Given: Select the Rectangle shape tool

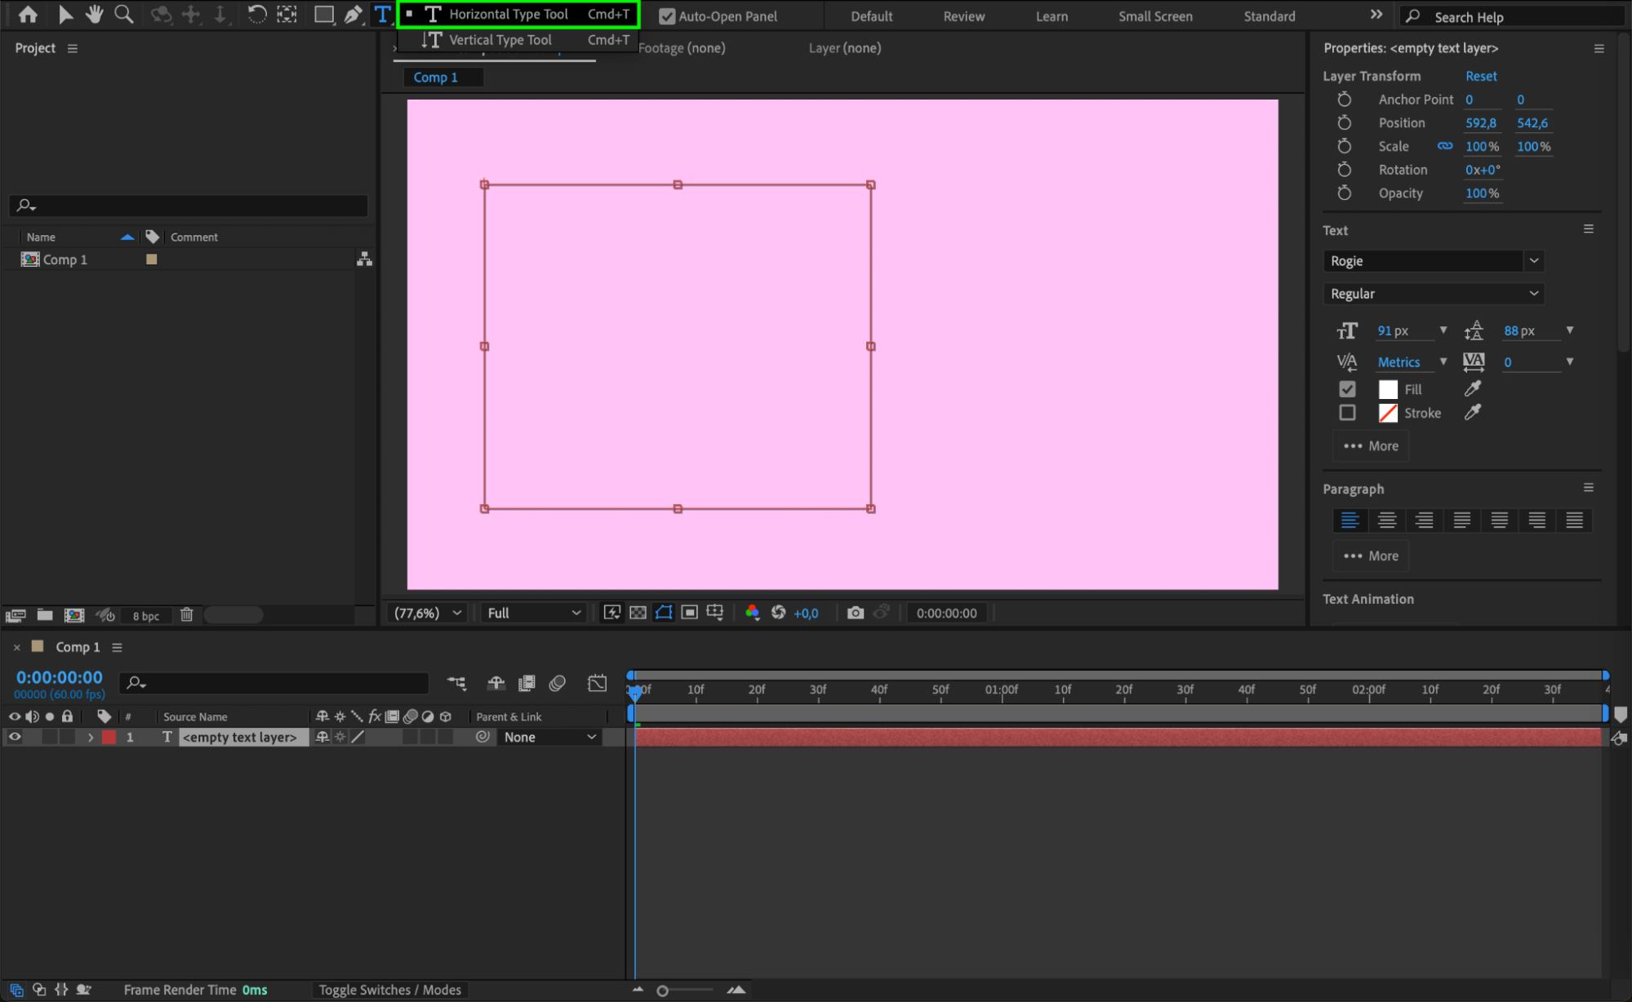Looking at the screenshot, I should pyautogui.click(x=323, y=14).
